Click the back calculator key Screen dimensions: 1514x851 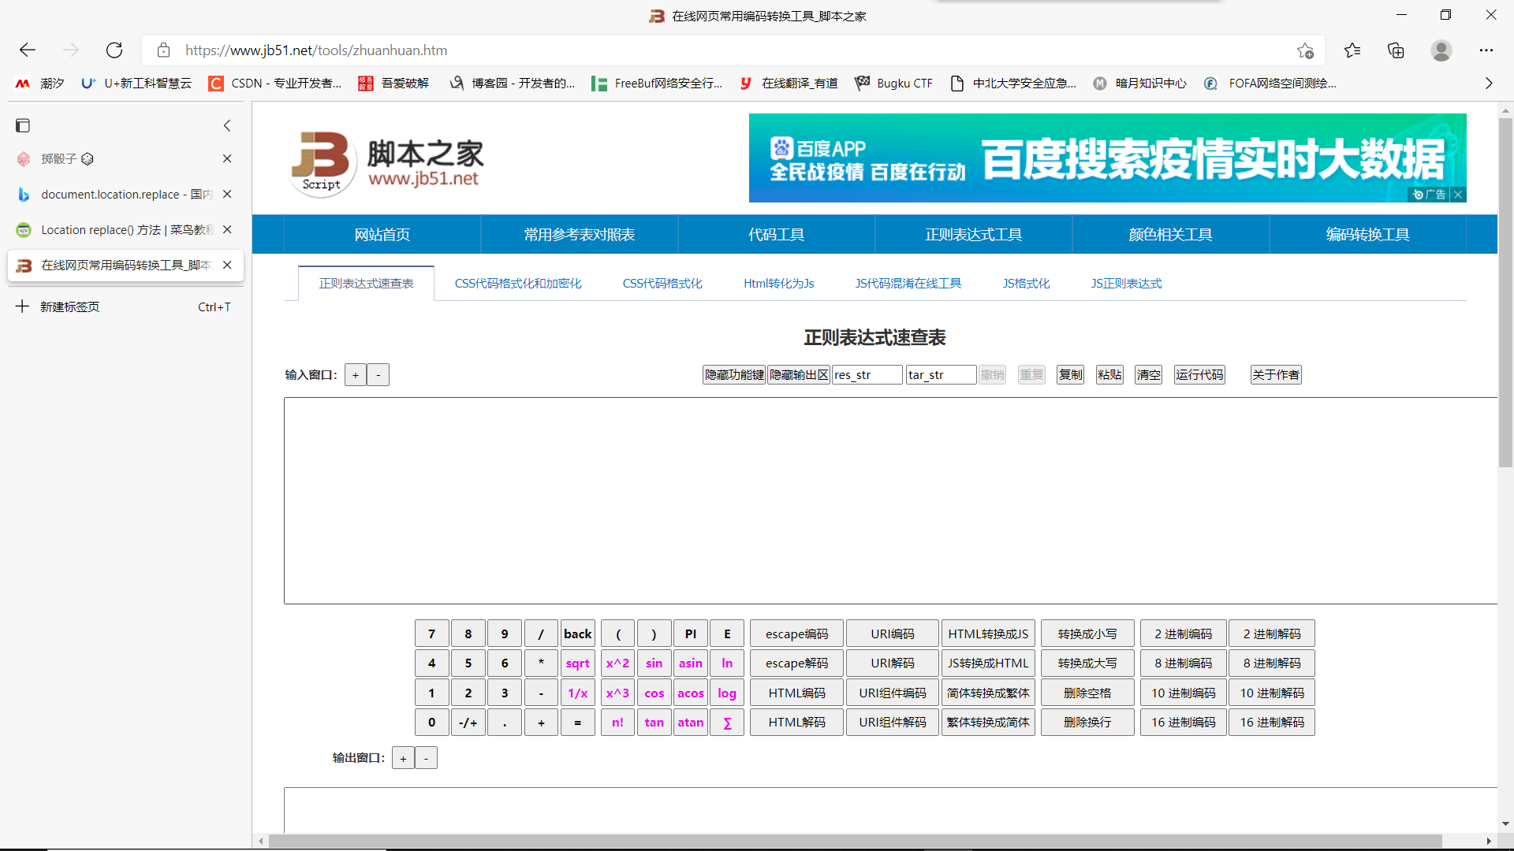coord(578,634)
